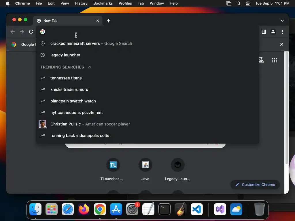The image size is (295, 221).
Task: Collapse the Trending Searches section
Action: tap(90, 67)
